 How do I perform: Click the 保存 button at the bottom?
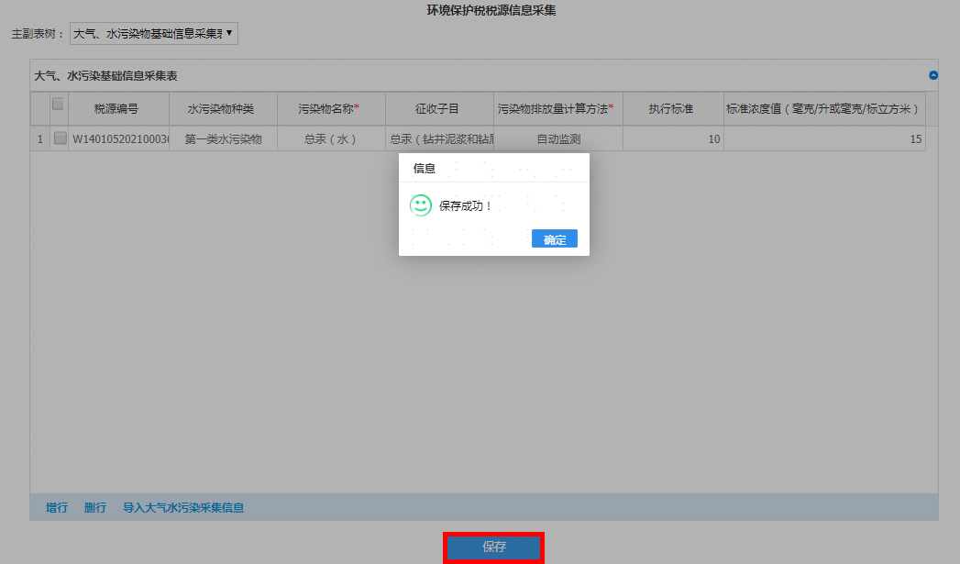493,547
